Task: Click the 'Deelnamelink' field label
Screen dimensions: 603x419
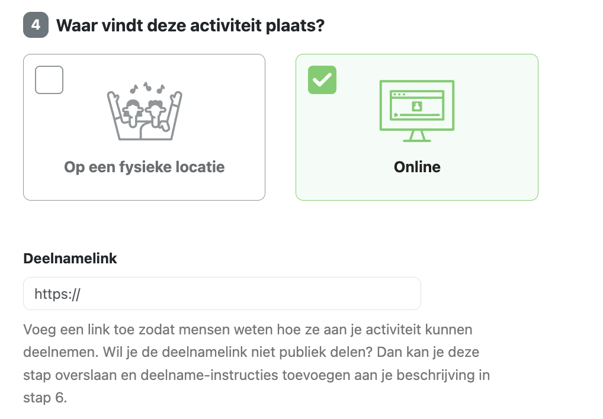Action: tap(70, 259)
